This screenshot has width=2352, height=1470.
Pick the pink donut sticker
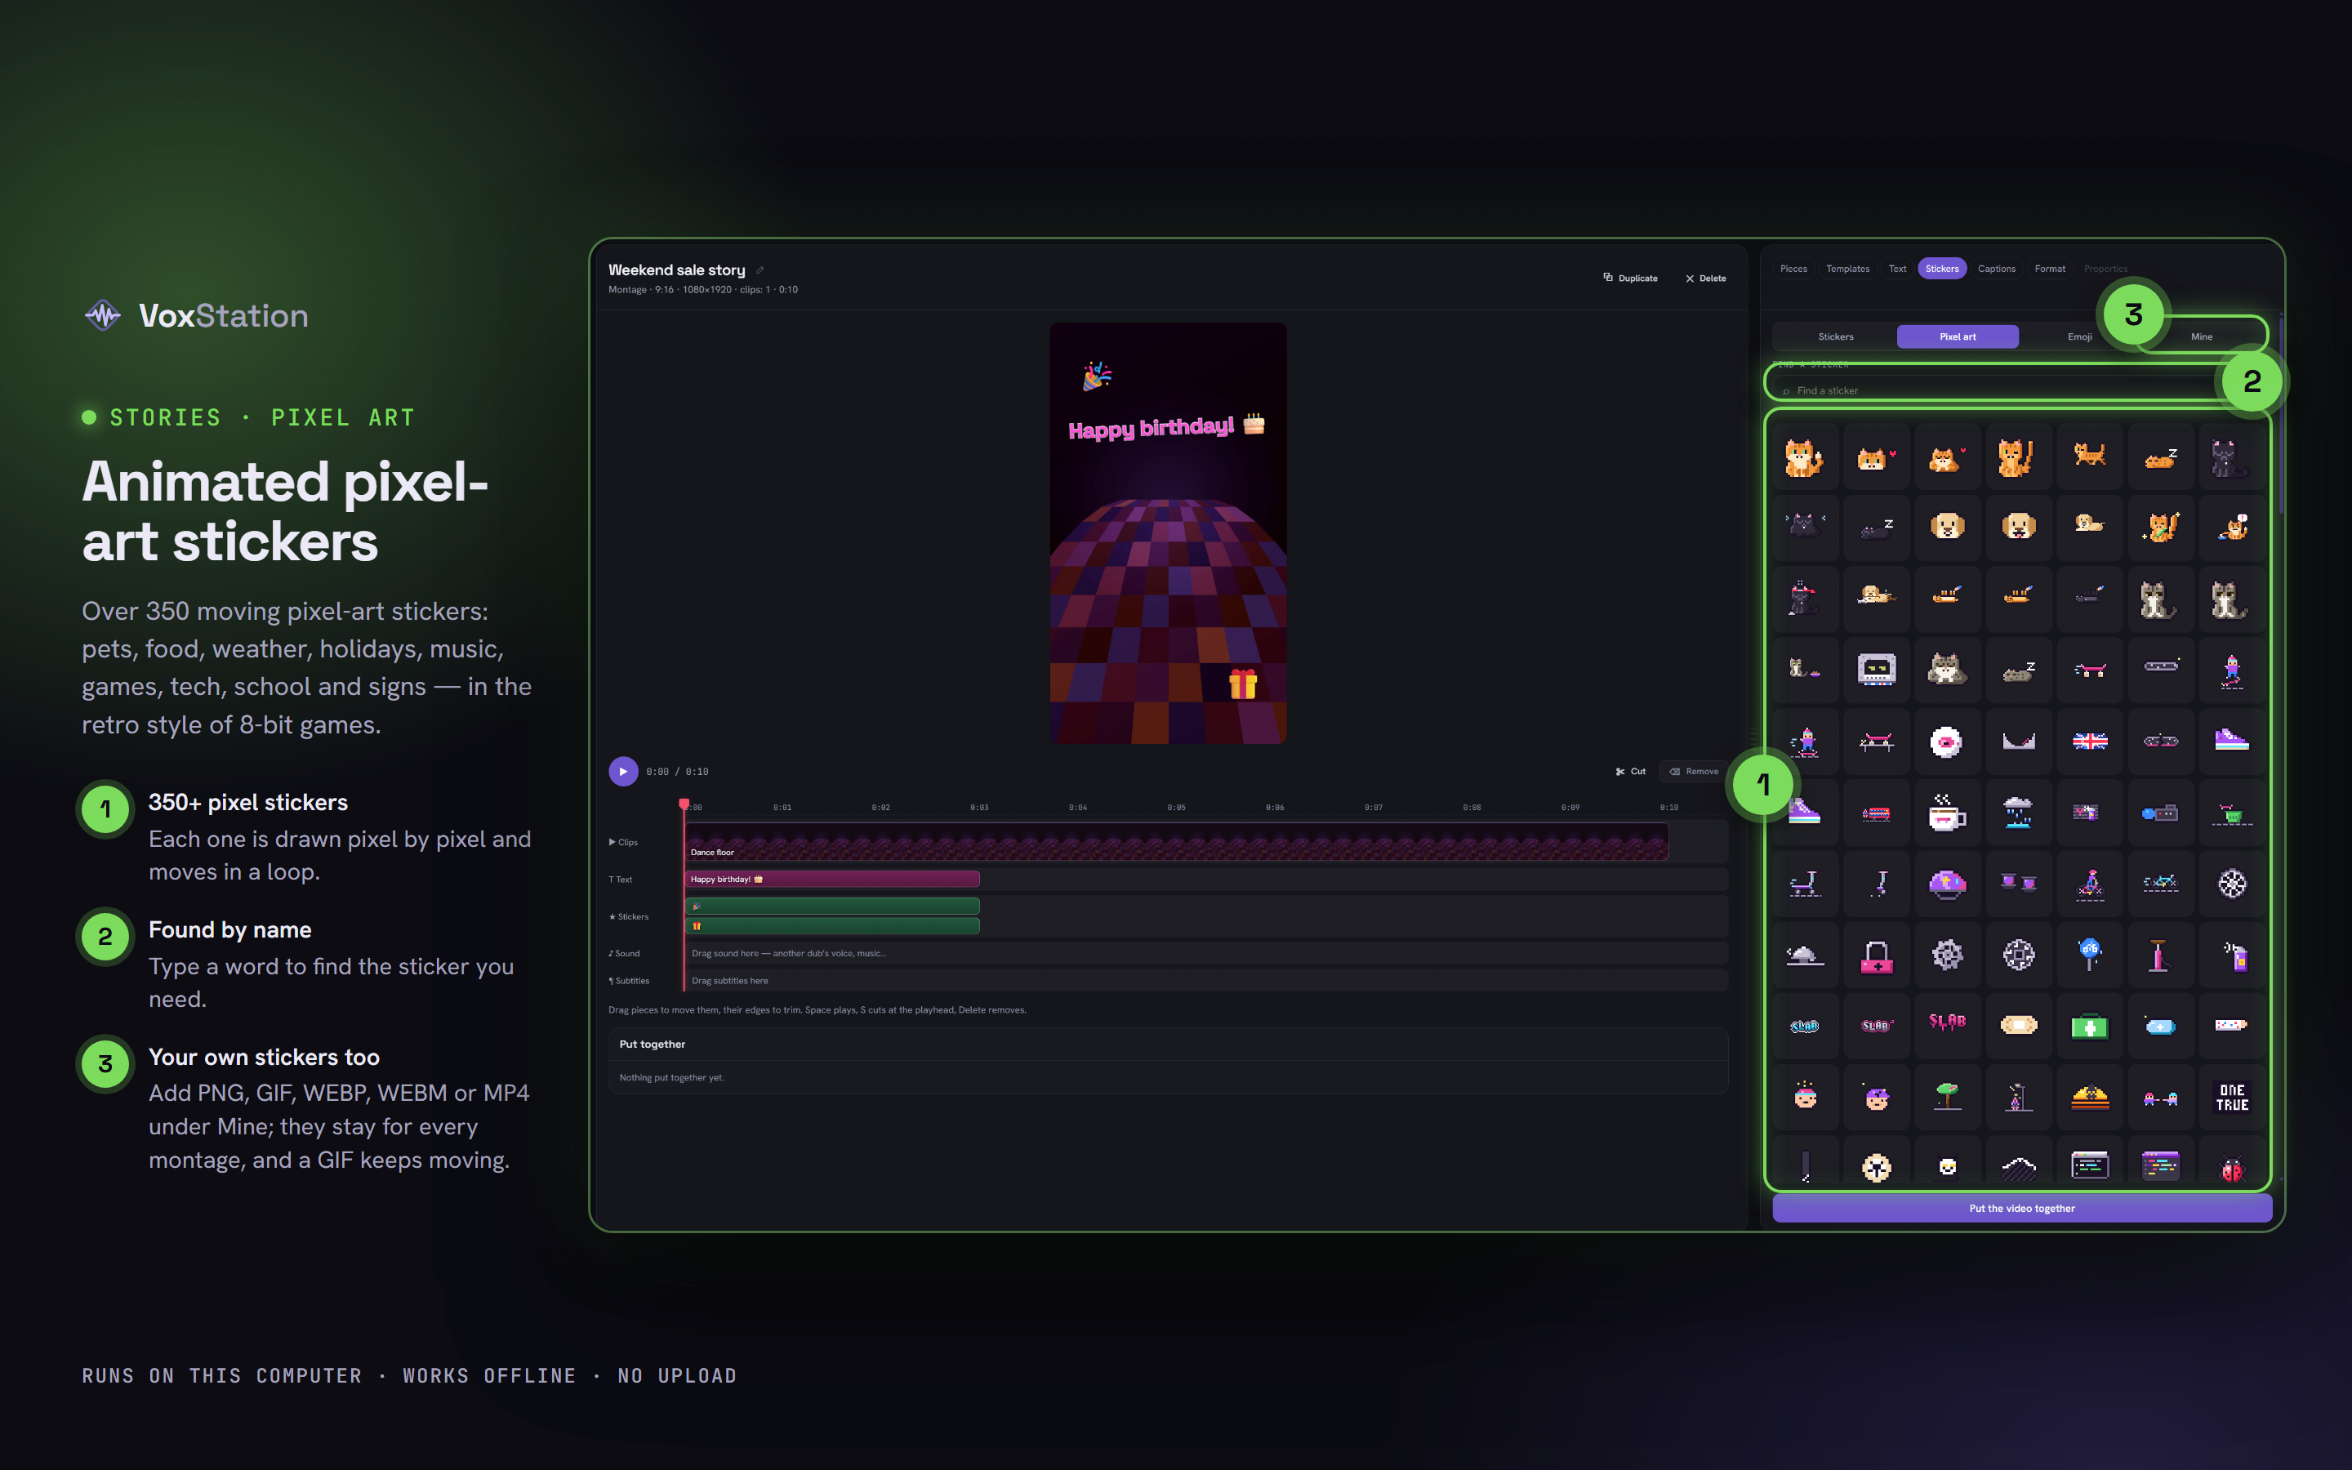click(1947, 741)
